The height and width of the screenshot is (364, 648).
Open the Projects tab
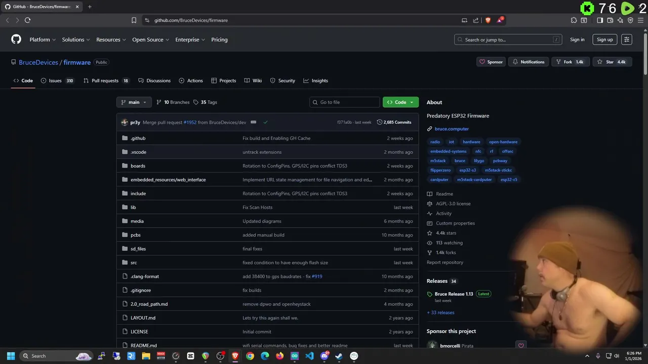pos(224,80)
